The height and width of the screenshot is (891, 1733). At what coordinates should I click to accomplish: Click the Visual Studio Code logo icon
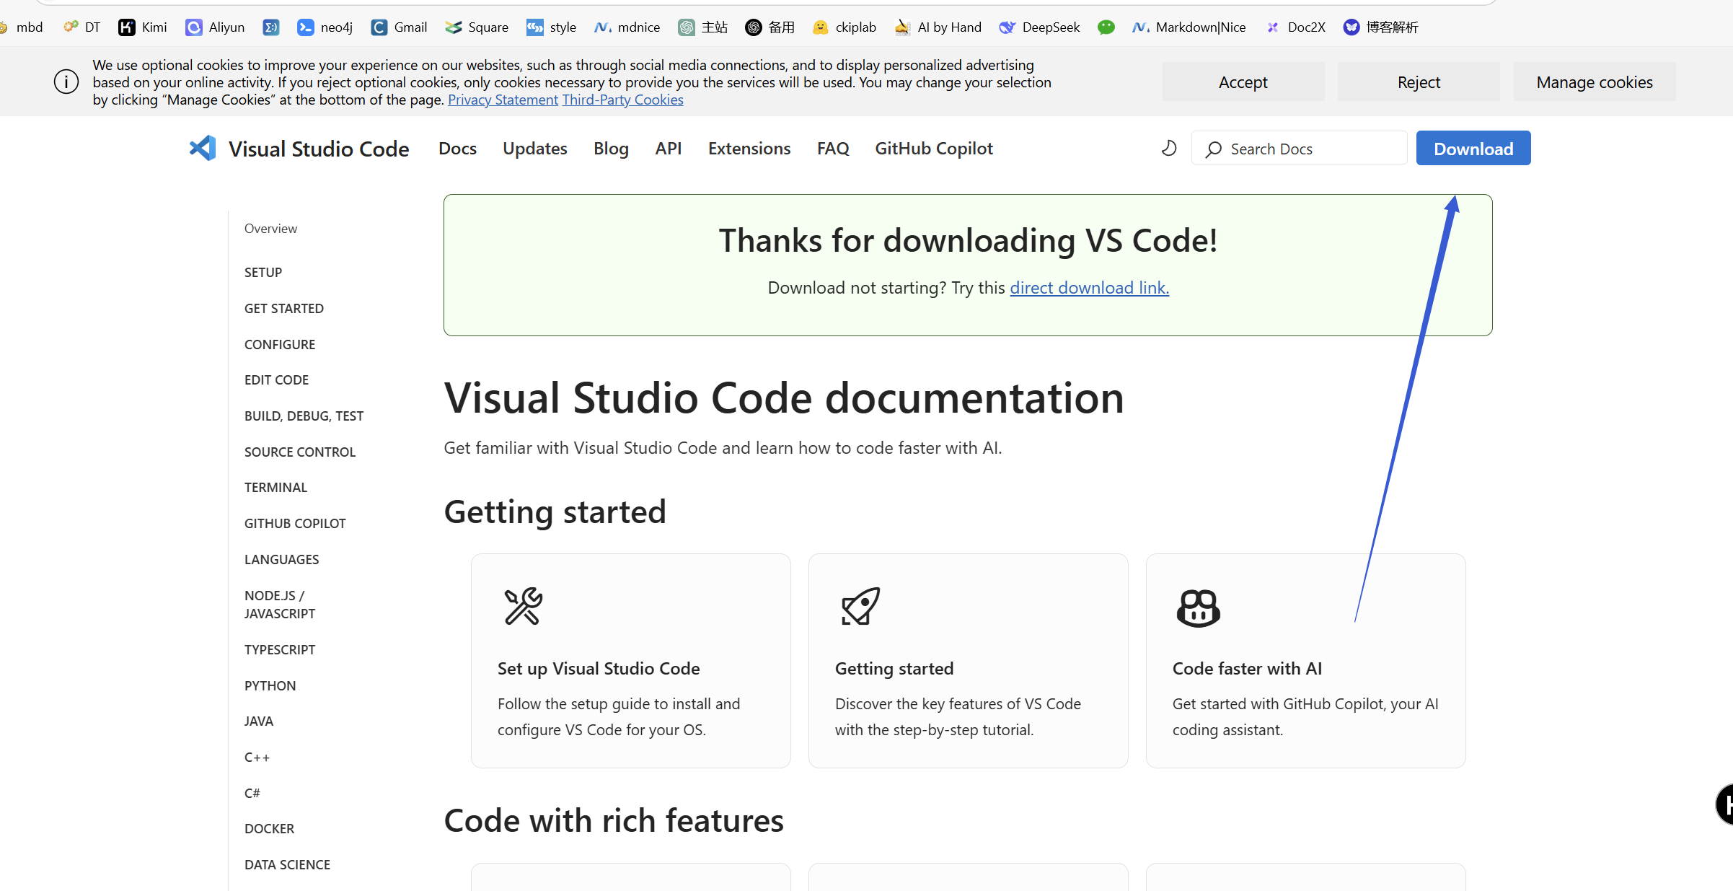point(203,148)
